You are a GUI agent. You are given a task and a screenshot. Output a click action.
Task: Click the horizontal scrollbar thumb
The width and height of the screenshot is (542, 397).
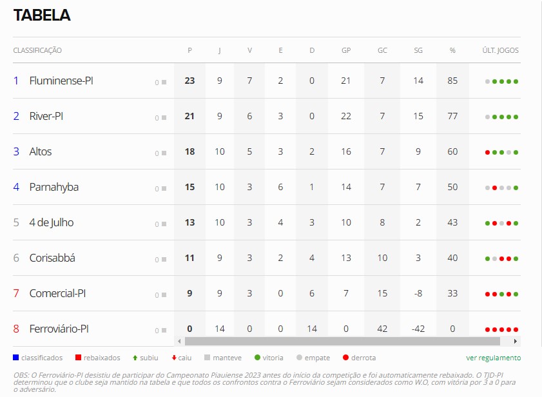click(x=342, y=341)
